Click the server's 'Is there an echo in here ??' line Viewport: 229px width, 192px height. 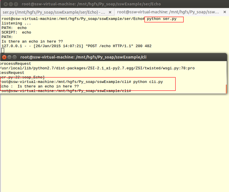coord(32,42)
